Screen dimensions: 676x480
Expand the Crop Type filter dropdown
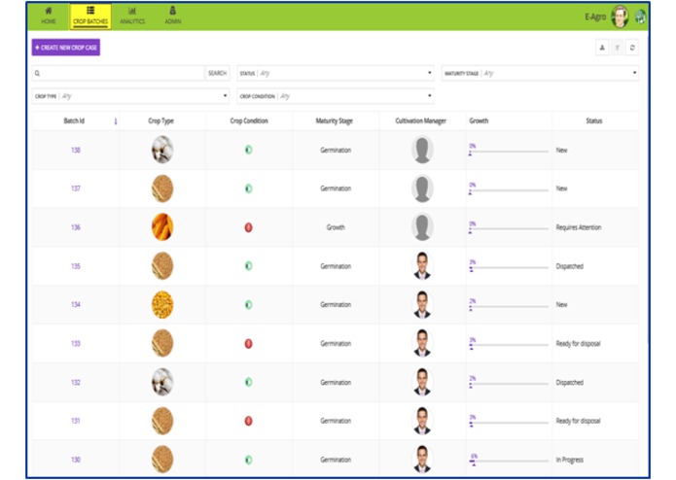pos(131,96)
